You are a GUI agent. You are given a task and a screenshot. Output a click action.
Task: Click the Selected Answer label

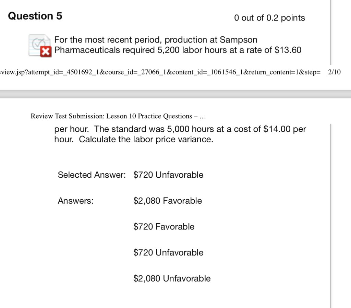click(92, 175)
